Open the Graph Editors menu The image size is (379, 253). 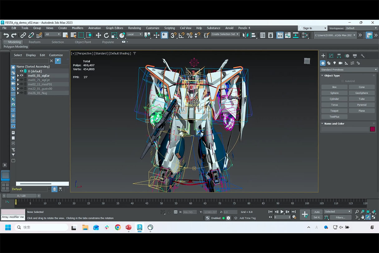pyautogui.click(x=114, y=28)
